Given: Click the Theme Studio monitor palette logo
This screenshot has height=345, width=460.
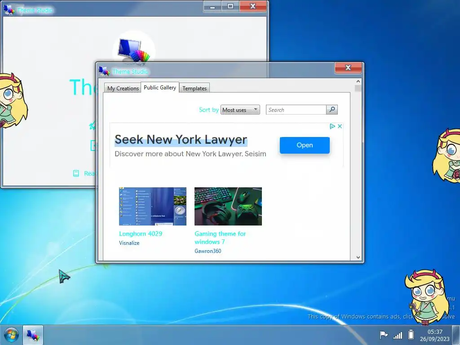Looking at the screenshot, I should pos(134,50).
